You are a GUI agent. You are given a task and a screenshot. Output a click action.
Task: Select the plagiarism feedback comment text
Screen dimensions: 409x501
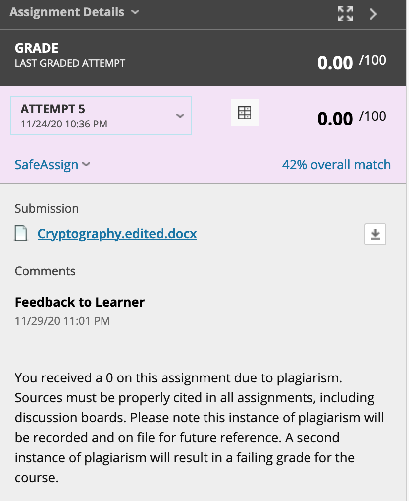(199, 427)
